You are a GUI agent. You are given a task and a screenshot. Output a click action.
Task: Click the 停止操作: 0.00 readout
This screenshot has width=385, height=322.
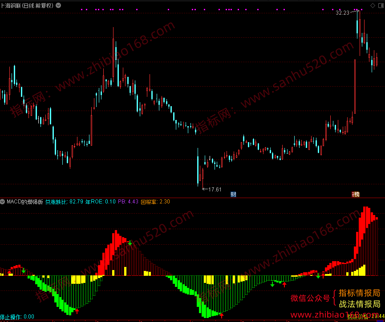17,317
